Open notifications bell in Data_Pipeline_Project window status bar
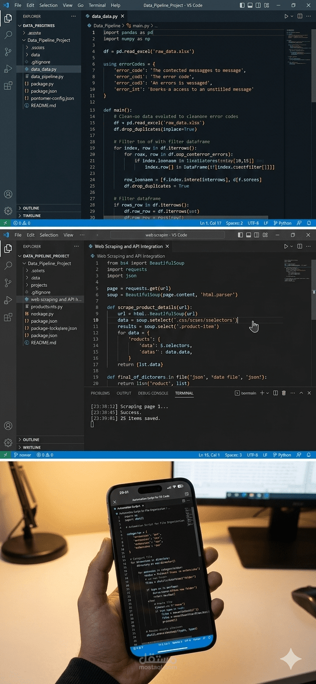This screenshot has width=316, height=684. 309,223
